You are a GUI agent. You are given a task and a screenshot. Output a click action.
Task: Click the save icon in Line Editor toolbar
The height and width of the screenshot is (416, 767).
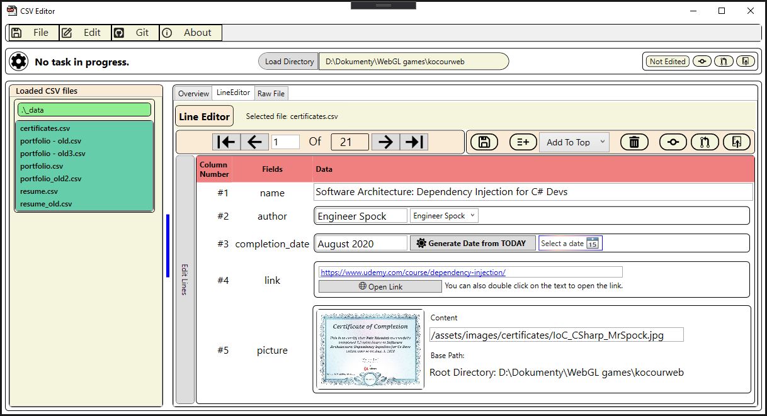click(484, 142)
